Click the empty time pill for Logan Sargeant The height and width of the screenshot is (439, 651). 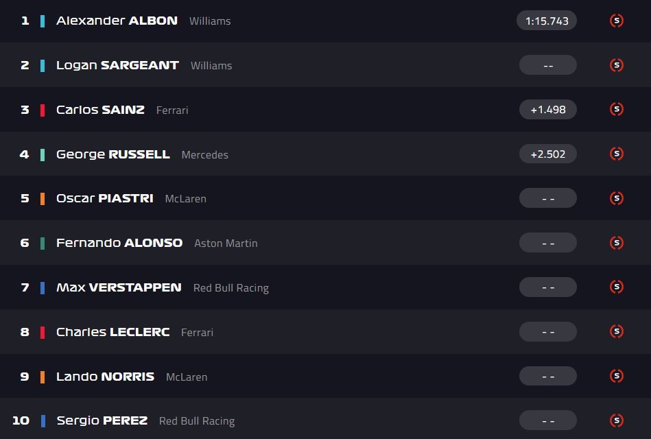[x=547, y=65]
